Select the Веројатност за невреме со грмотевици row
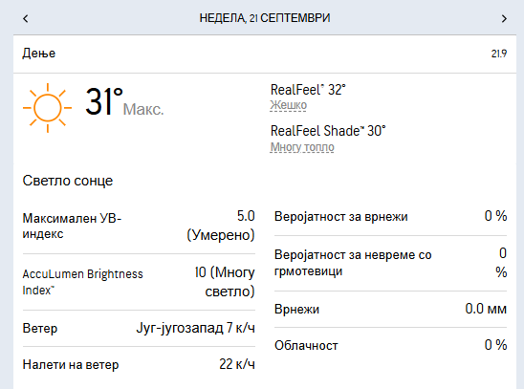524x389 pixels. pyautogui.click(x=390, y=263)
